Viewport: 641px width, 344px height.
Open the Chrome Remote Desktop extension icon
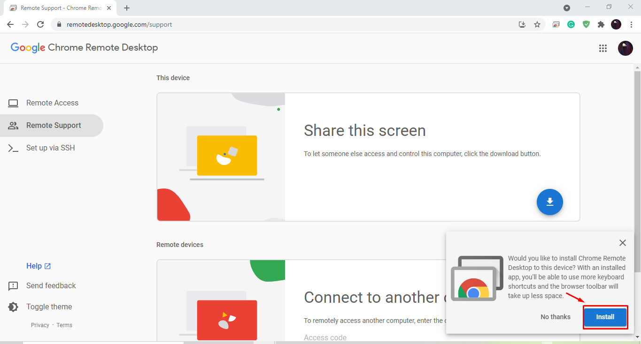[x=556, y=24]
